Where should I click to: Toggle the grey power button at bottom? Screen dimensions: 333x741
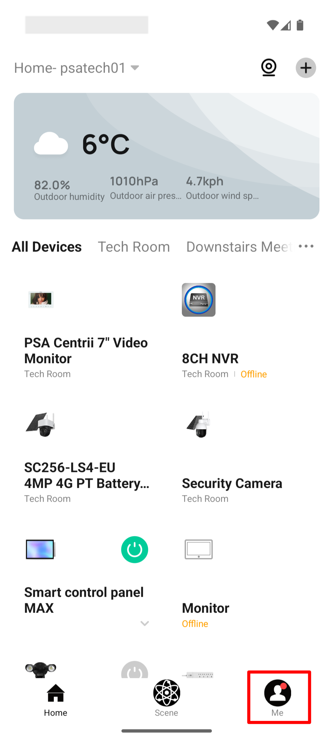(x=134, y=671)
